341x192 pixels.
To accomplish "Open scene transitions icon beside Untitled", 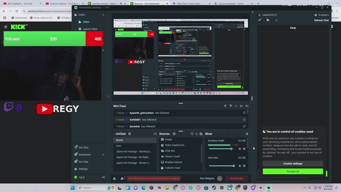I will pos(155,134).
